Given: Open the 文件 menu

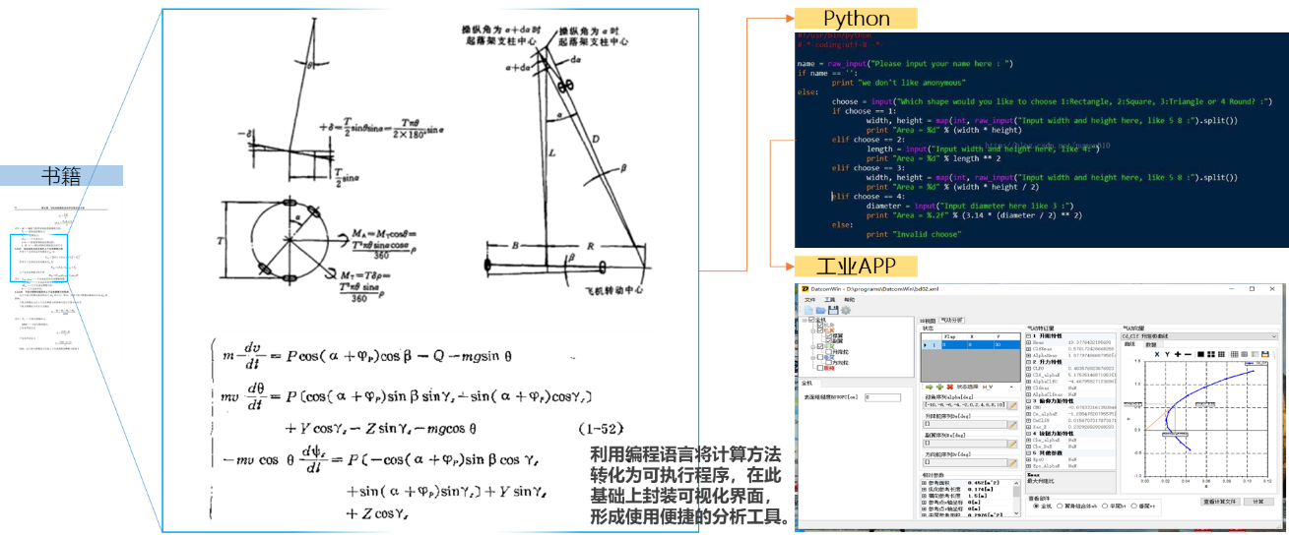Looking at the screenshot, I should 809,299.
